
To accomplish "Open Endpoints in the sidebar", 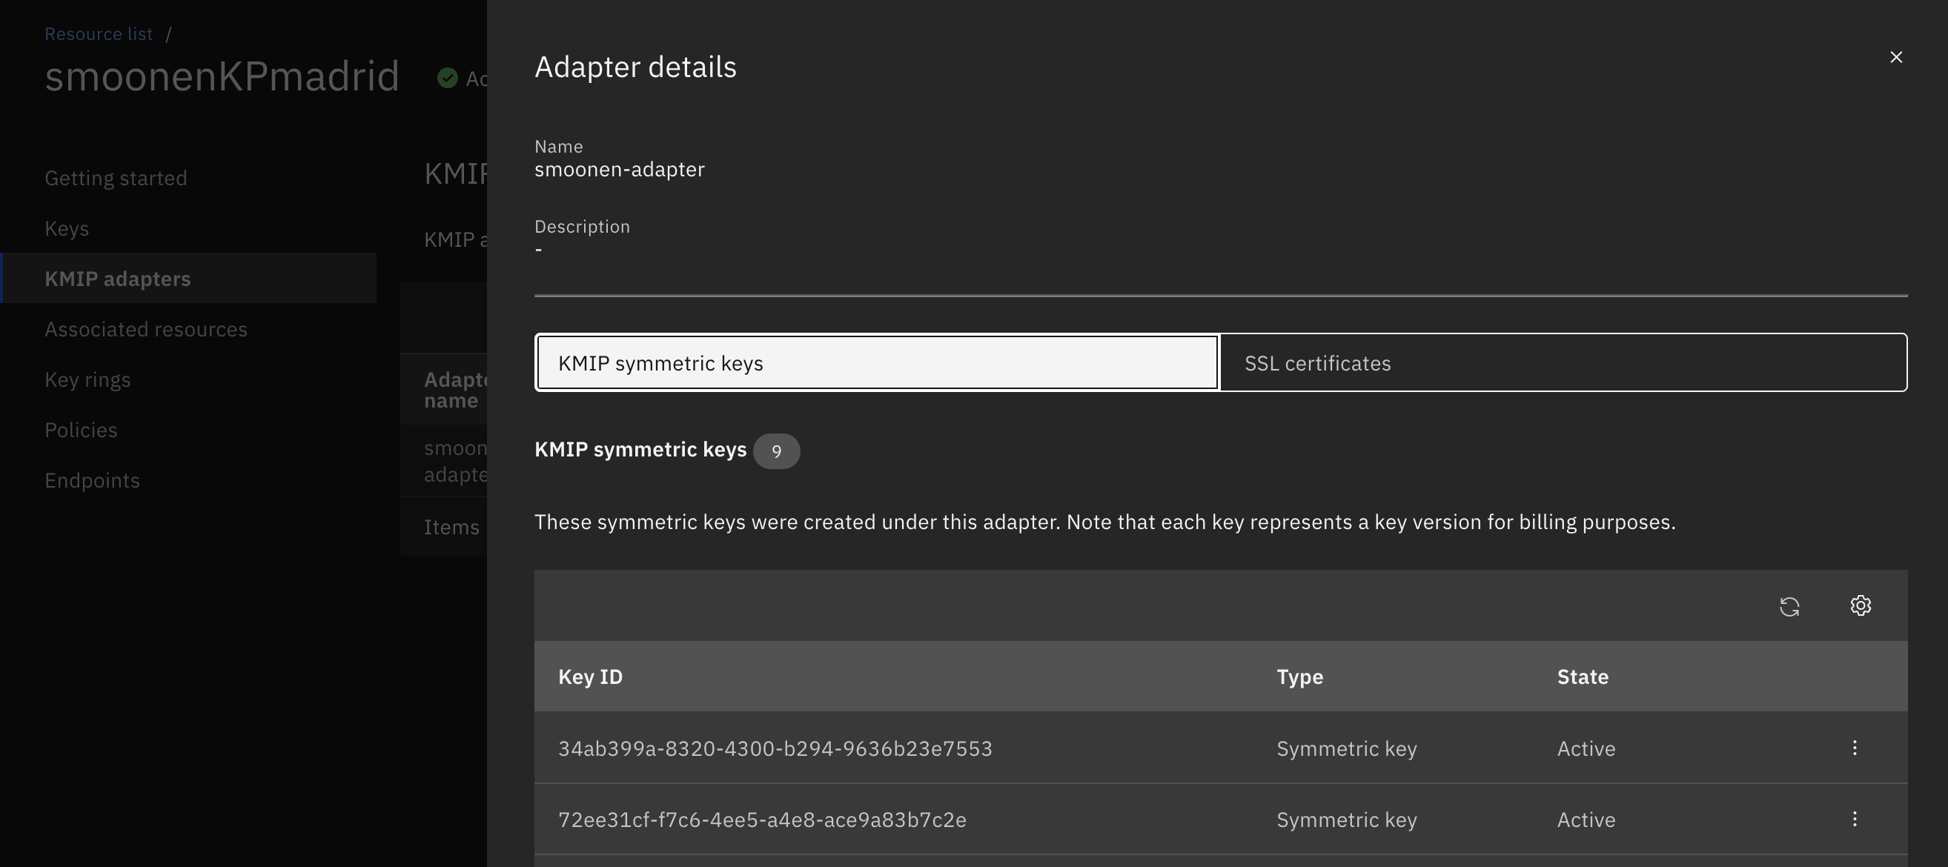I will (92, 481).
